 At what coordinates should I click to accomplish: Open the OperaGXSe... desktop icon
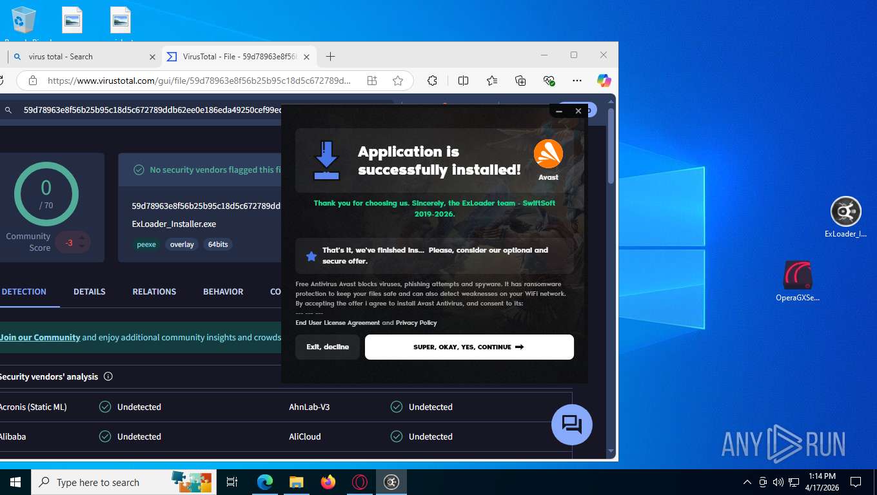click(798, 282)
